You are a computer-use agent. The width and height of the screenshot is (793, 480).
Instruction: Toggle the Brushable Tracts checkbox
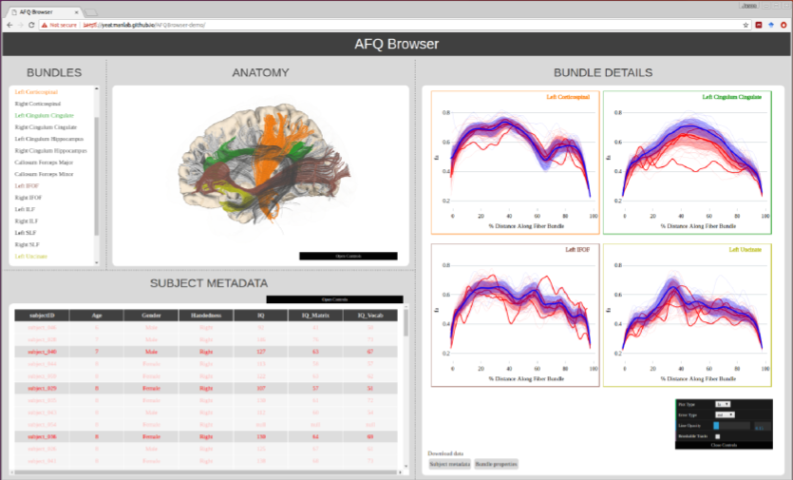pos(717,436)
